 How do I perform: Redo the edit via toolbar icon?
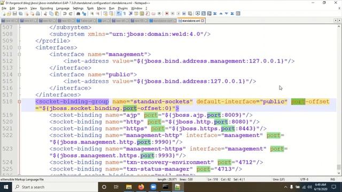coord(71,13)
